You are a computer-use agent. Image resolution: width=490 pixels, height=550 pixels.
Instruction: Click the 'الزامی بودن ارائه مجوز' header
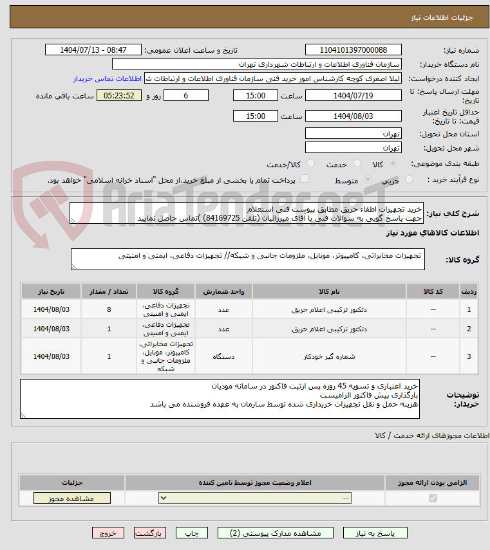coord(433,482)
